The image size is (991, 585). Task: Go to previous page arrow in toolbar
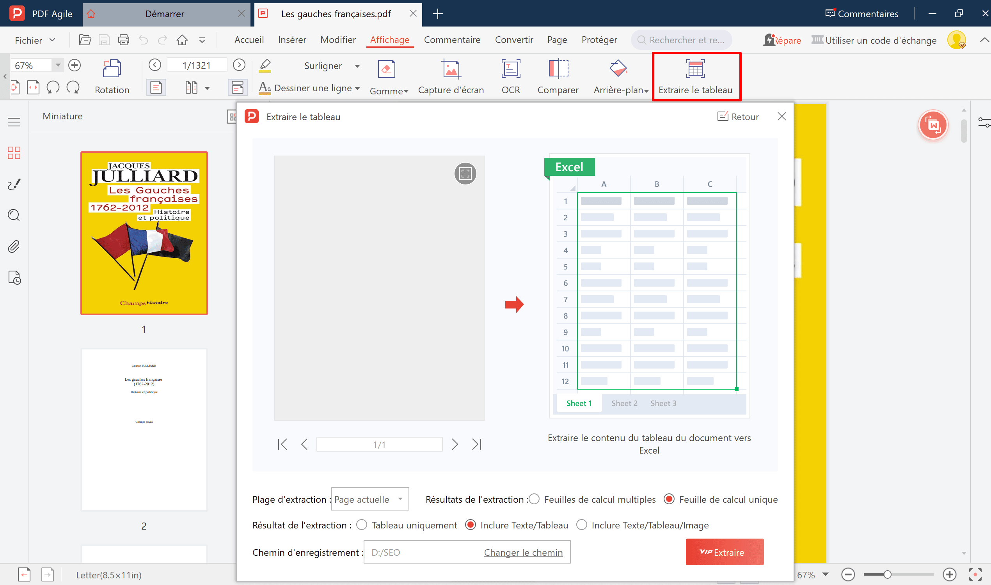pos(155,65)
